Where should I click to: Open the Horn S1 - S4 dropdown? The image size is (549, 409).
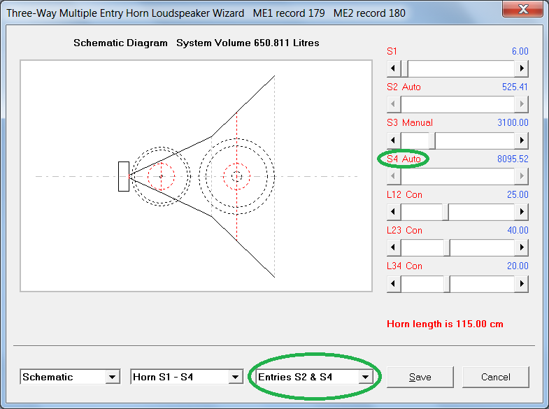point(235,377)
